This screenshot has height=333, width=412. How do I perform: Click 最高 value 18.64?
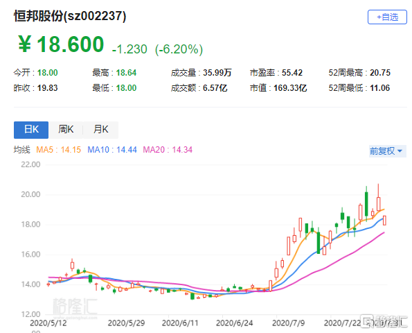(x=127, y=73)
